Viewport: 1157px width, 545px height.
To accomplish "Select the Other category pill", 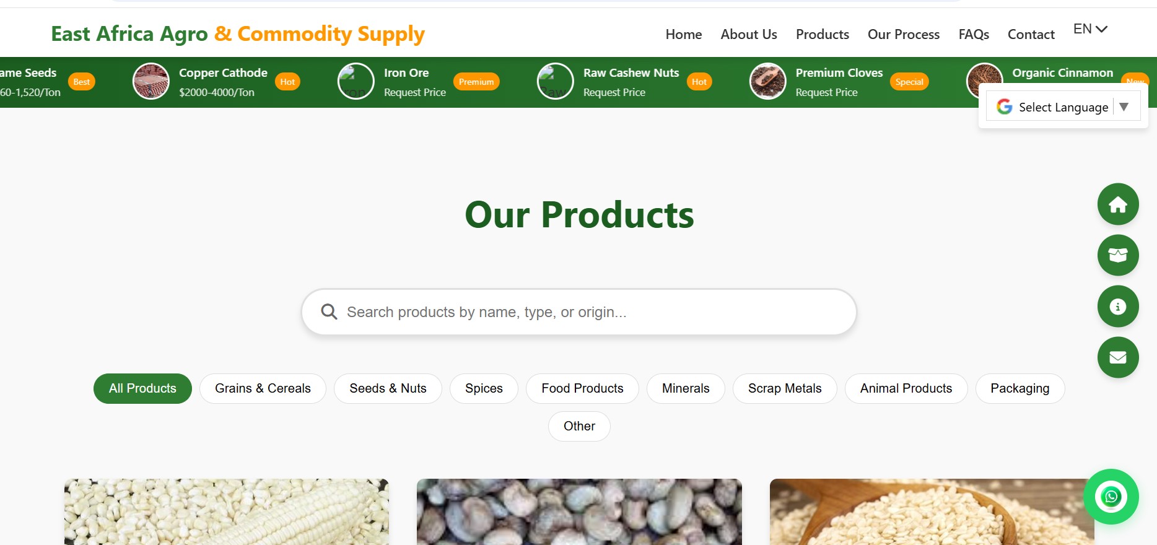I will 579,426.
